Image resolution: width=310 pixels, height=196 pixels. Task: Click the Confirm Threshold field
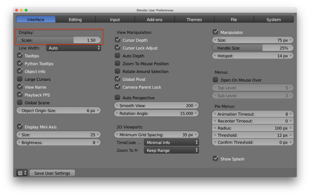coord(253,142)
